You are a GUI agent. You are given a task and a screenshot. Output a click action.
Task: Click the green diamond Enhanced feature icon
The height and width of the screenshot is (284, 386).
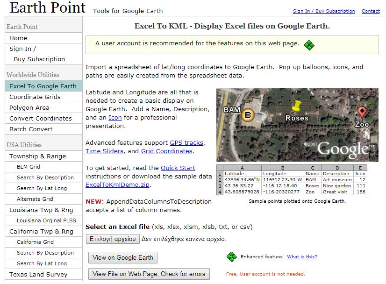232,257
